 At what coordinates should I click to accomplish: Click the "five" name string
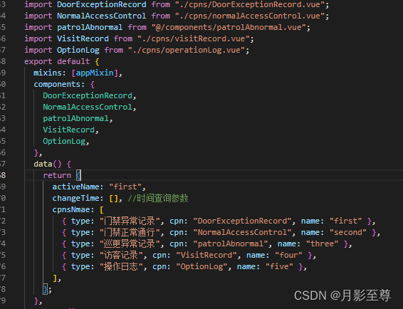pos(279,266)
